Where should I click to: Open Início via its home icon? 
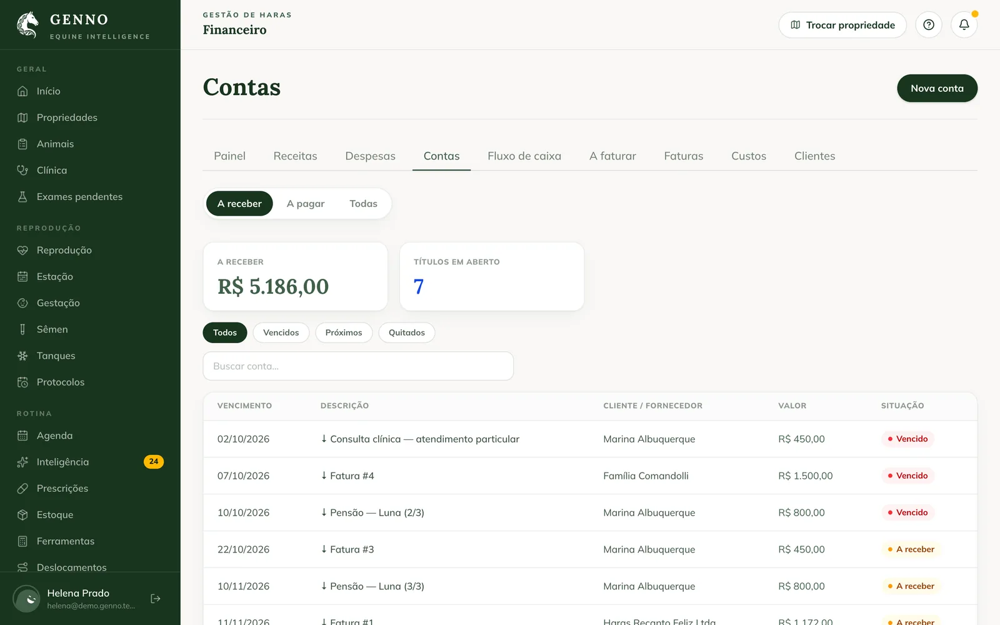coord(22,91)
